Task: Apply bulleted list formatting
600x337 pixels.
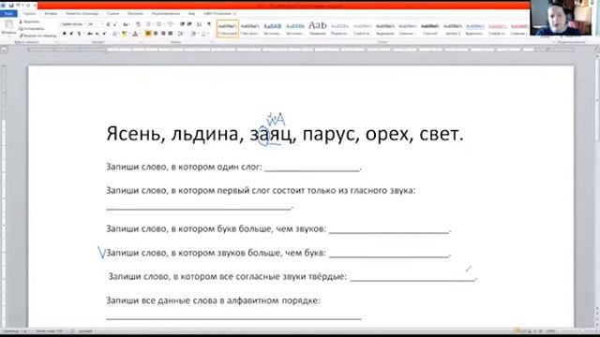Action: tap(149, 24)
